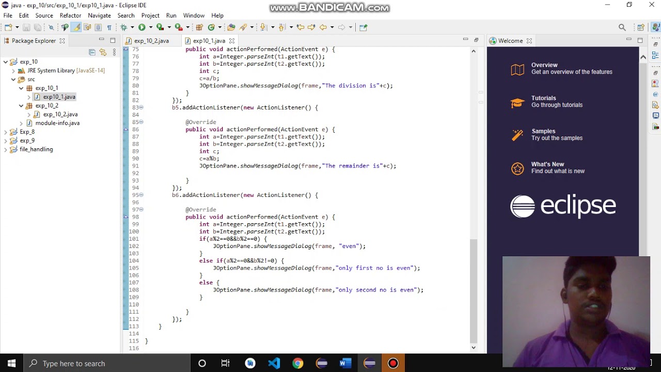Open the Tutorials link in Welcome
661x372 pixels.
tap(544, 98)
